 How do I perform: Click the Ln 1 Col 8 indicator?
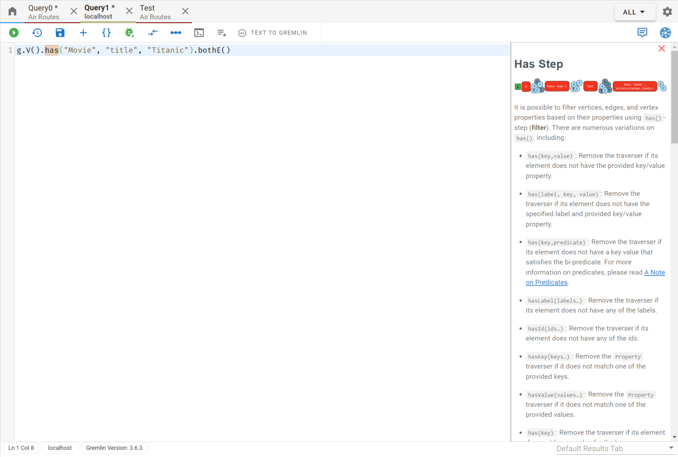click(x=21, y=448)
